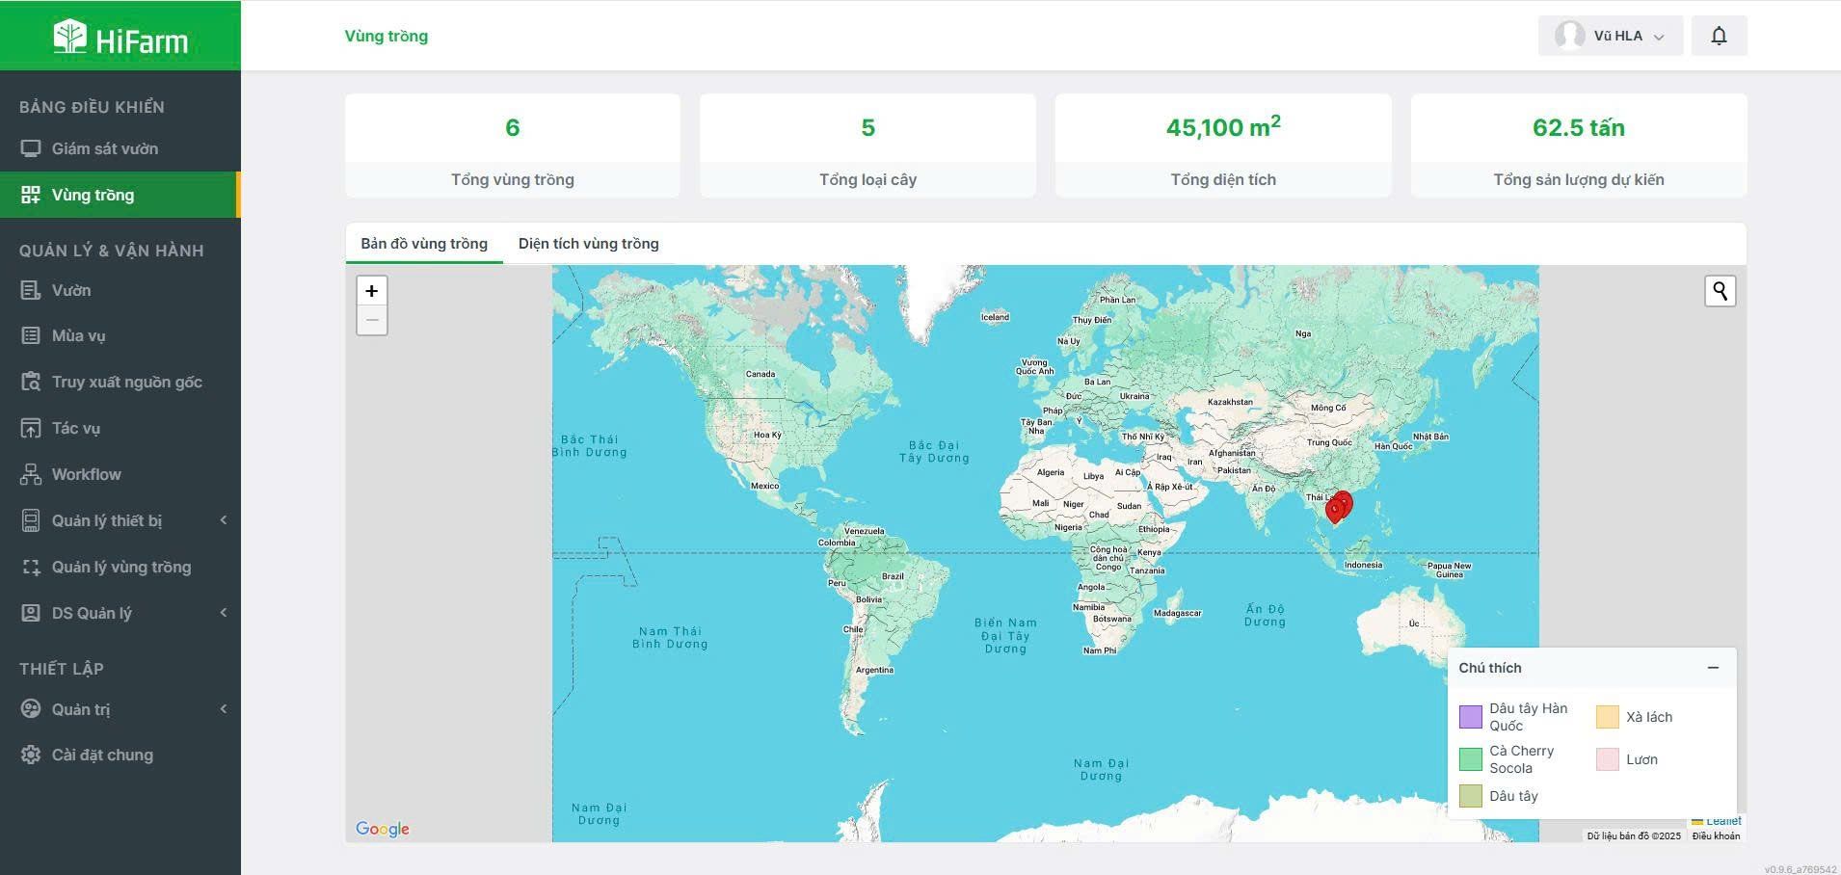Viewport: 1841px width, 875px height.
Task: Open the Vũ HLA user dropdown
Action: point(1610,36)
